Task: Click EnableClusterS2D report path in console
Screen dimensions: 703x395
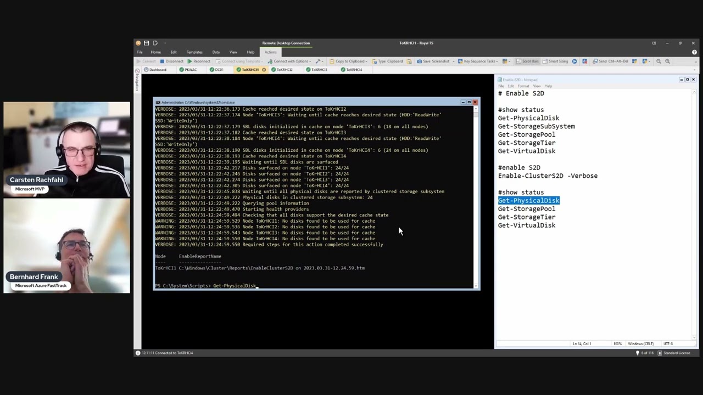Action: click(271, 268)
